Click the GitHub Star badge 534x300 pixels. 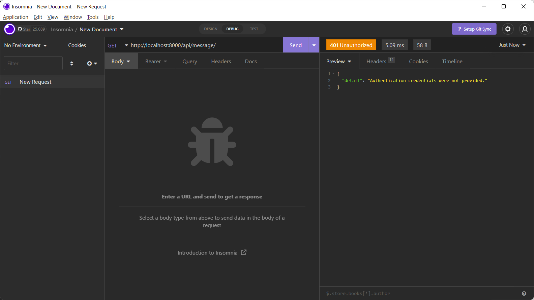click(x=32, y=29)
